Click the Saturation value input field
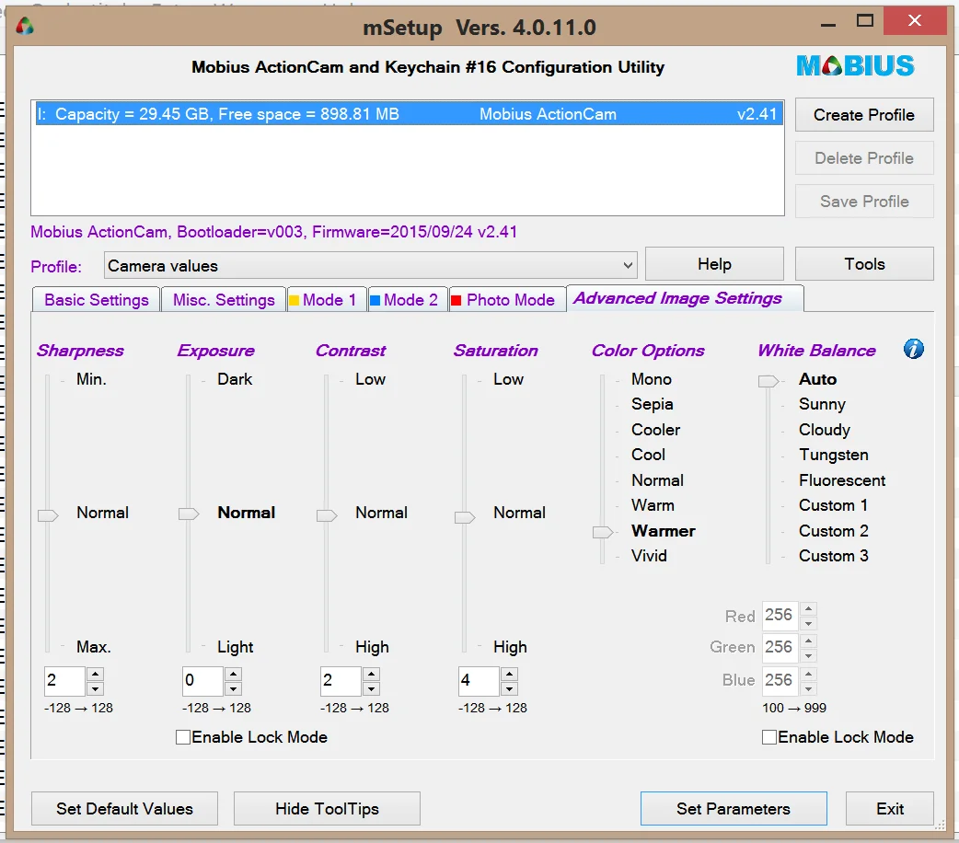The height and width of the screenshot is (843, 959). pos(479,681)
